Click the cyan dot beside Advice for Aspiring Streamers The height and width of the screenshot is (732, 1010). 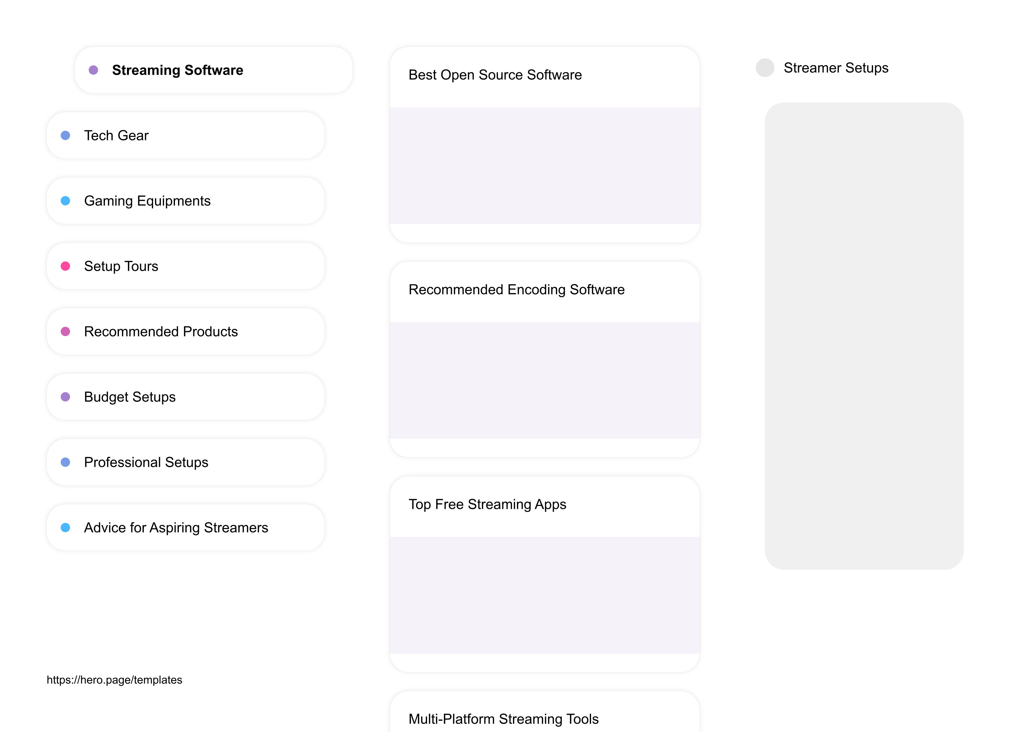(x=66, y=527)
